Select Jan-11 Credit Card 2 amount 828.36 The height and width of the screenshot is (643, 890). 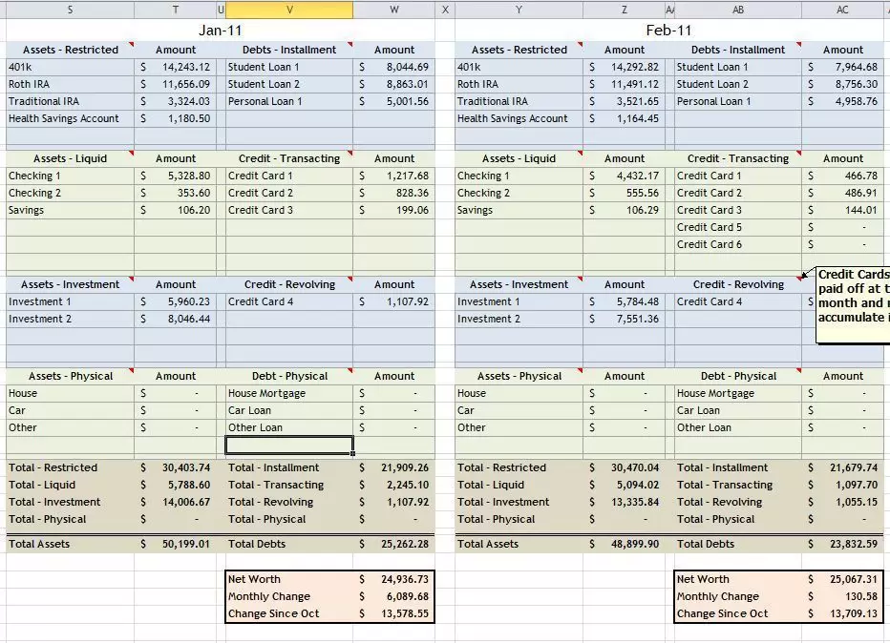(x=394, y=193)
